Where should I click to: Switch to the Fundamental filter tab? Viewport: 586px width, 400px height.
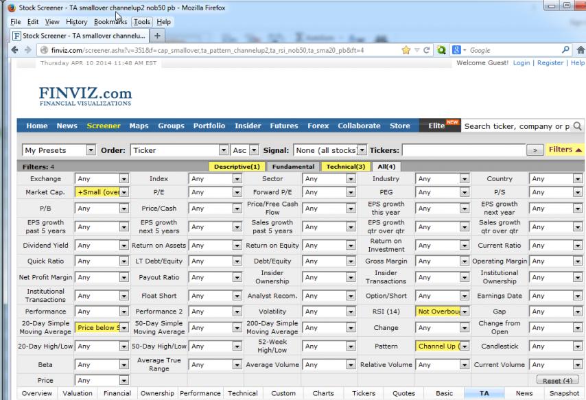(x=293, y=167)
